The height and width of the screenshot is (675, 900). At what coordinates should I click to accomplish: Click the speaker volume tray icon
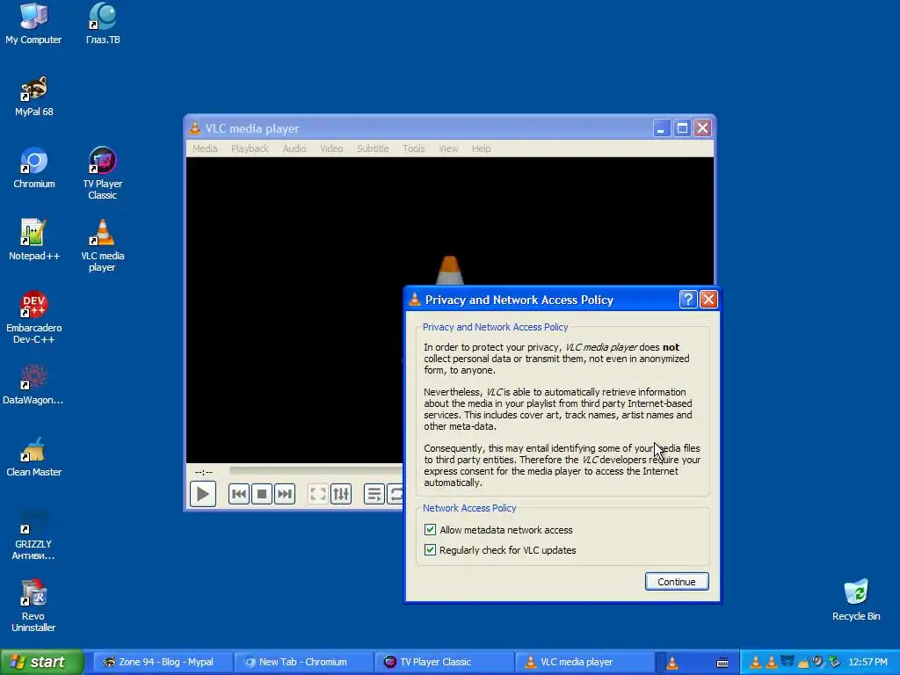[x=818, y=662]
